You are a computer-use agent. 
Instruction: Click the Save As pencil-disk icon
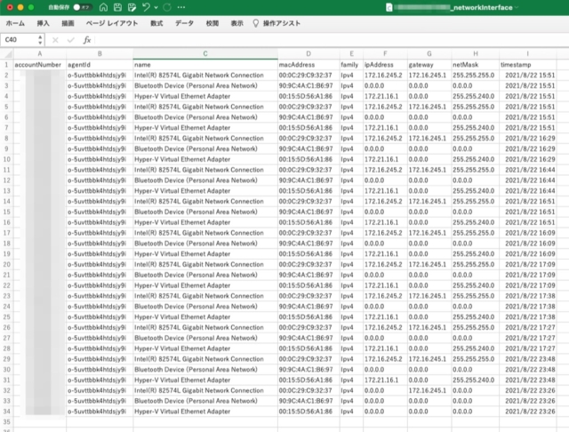coord(132,7)
